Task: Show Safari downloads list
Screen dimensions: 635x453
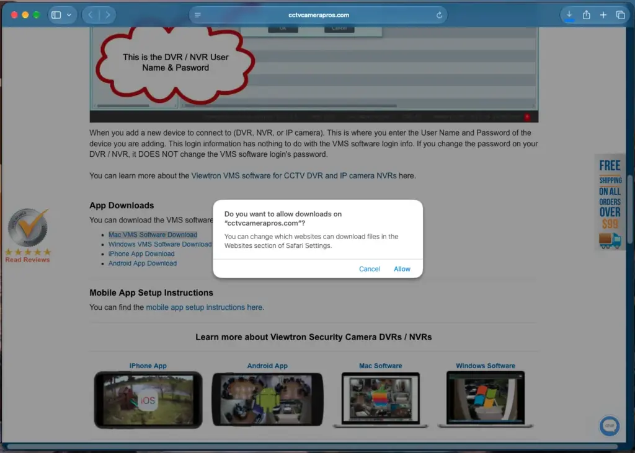Action: point(569,15)
